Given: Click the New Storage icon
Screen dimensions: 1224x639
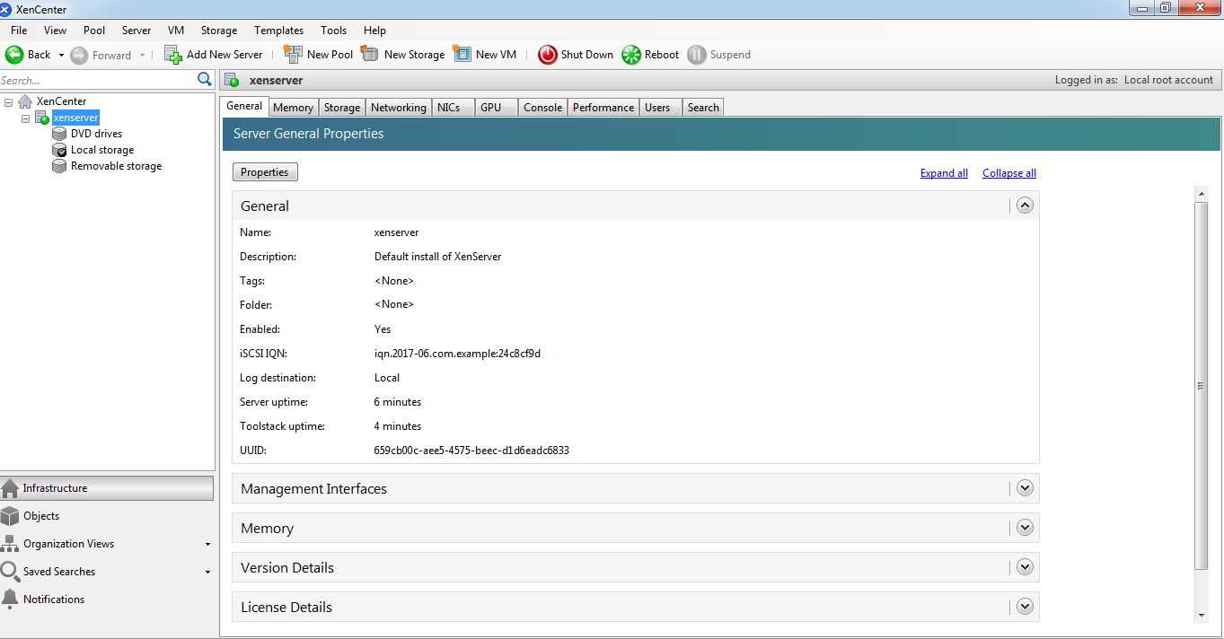Looking at the screenshot, I should pos(370,54).
